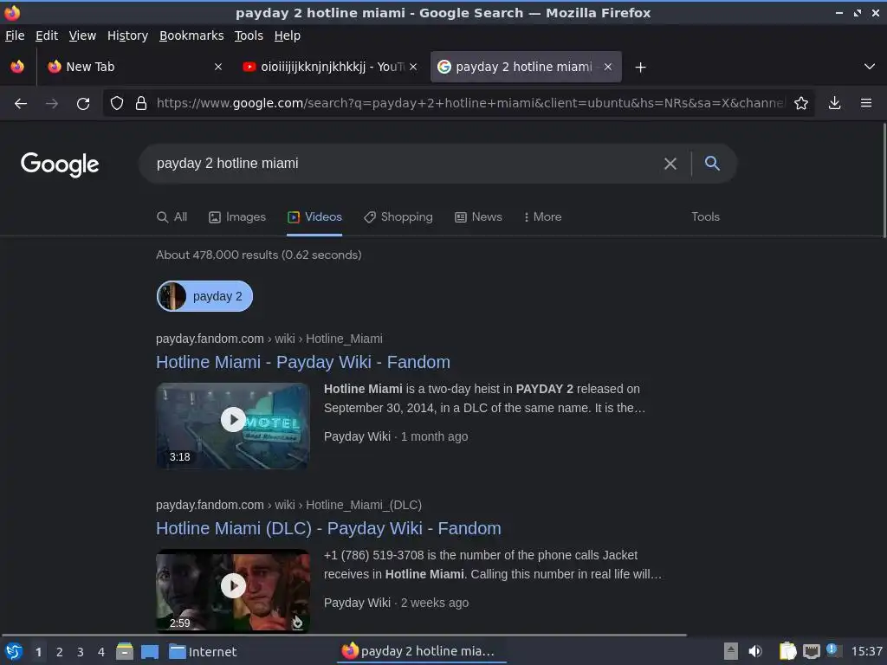This screenshot has height=665, width=887.
Task: Close the YouTube tab
Action: [413, 67]
